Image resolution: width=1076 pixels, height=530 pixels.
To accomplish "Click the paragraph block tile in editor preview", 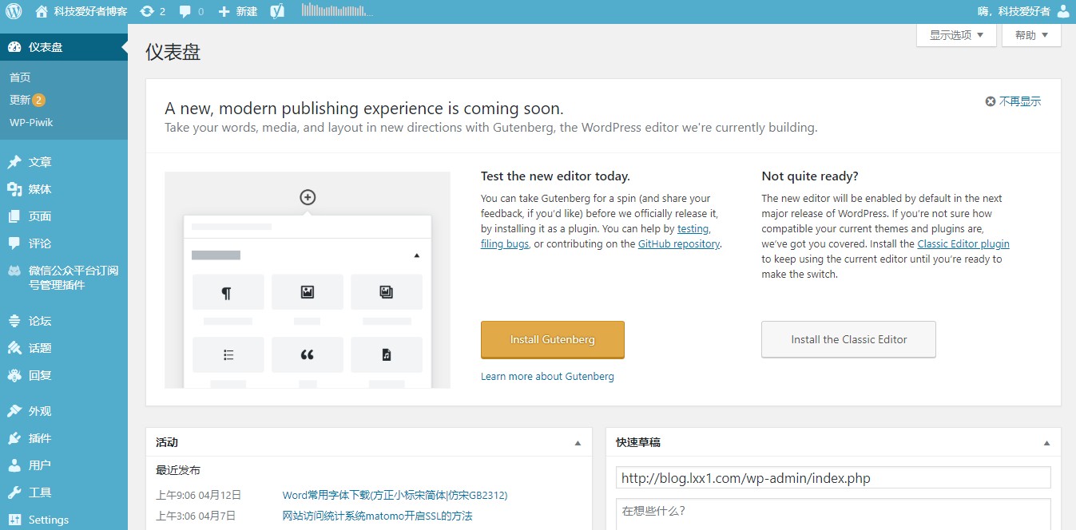I will click(x=228, y=292).
